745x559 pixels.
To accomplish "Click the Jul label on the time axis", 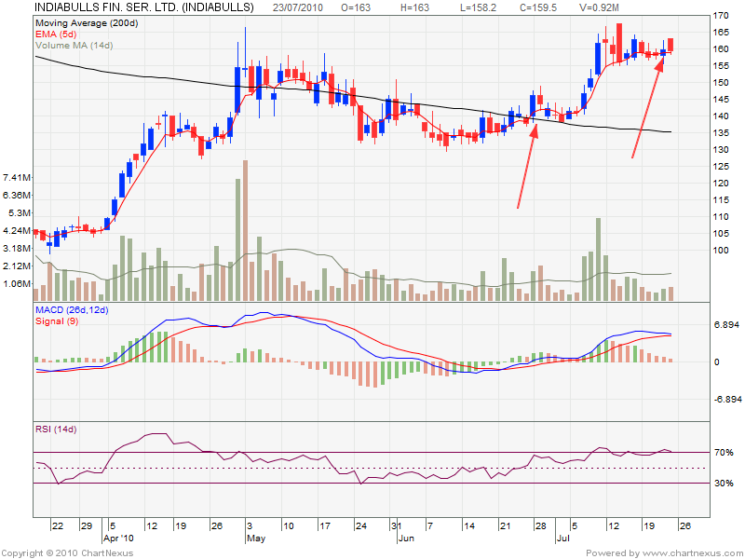I will [x=562, y=539].
